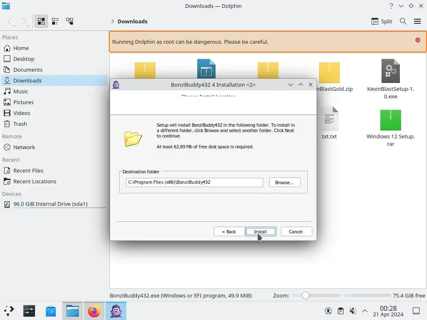Click the Back button in installer

coord(229,232)
